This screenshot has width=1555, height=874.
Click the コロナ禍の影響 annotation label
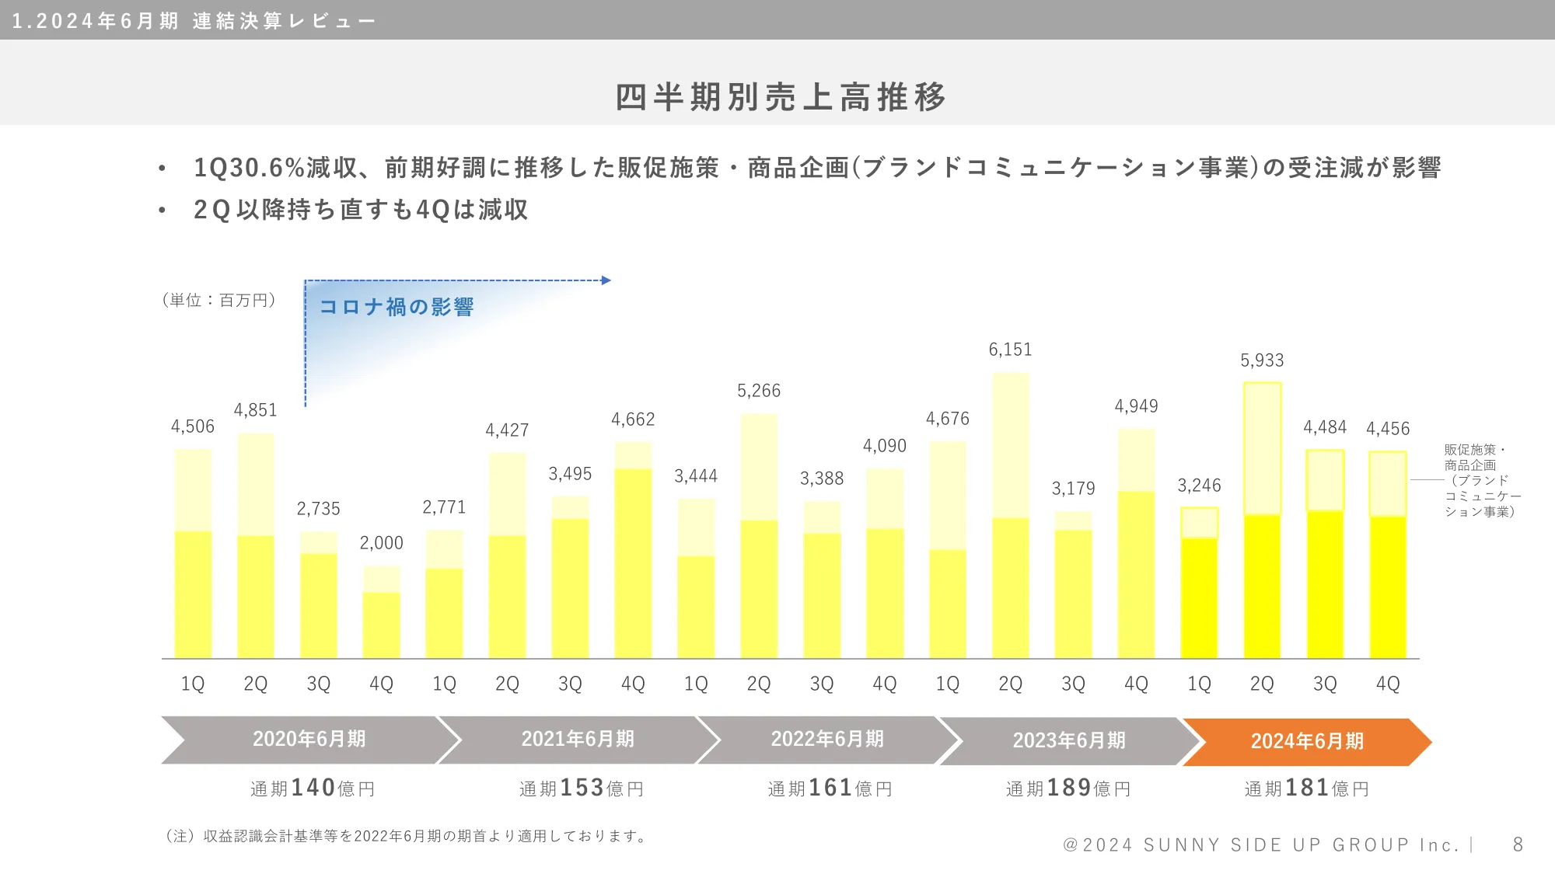click(397, 307)
